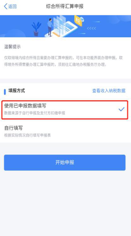Tap the notice paragraph about 境内综合所得

63,61
